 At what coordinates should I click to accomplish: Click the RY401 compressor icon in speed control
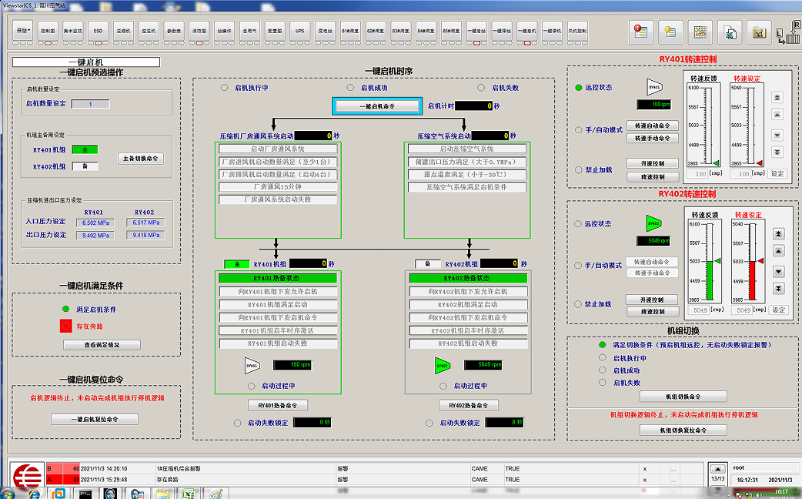pyautogui.click(x=654, y=87)
